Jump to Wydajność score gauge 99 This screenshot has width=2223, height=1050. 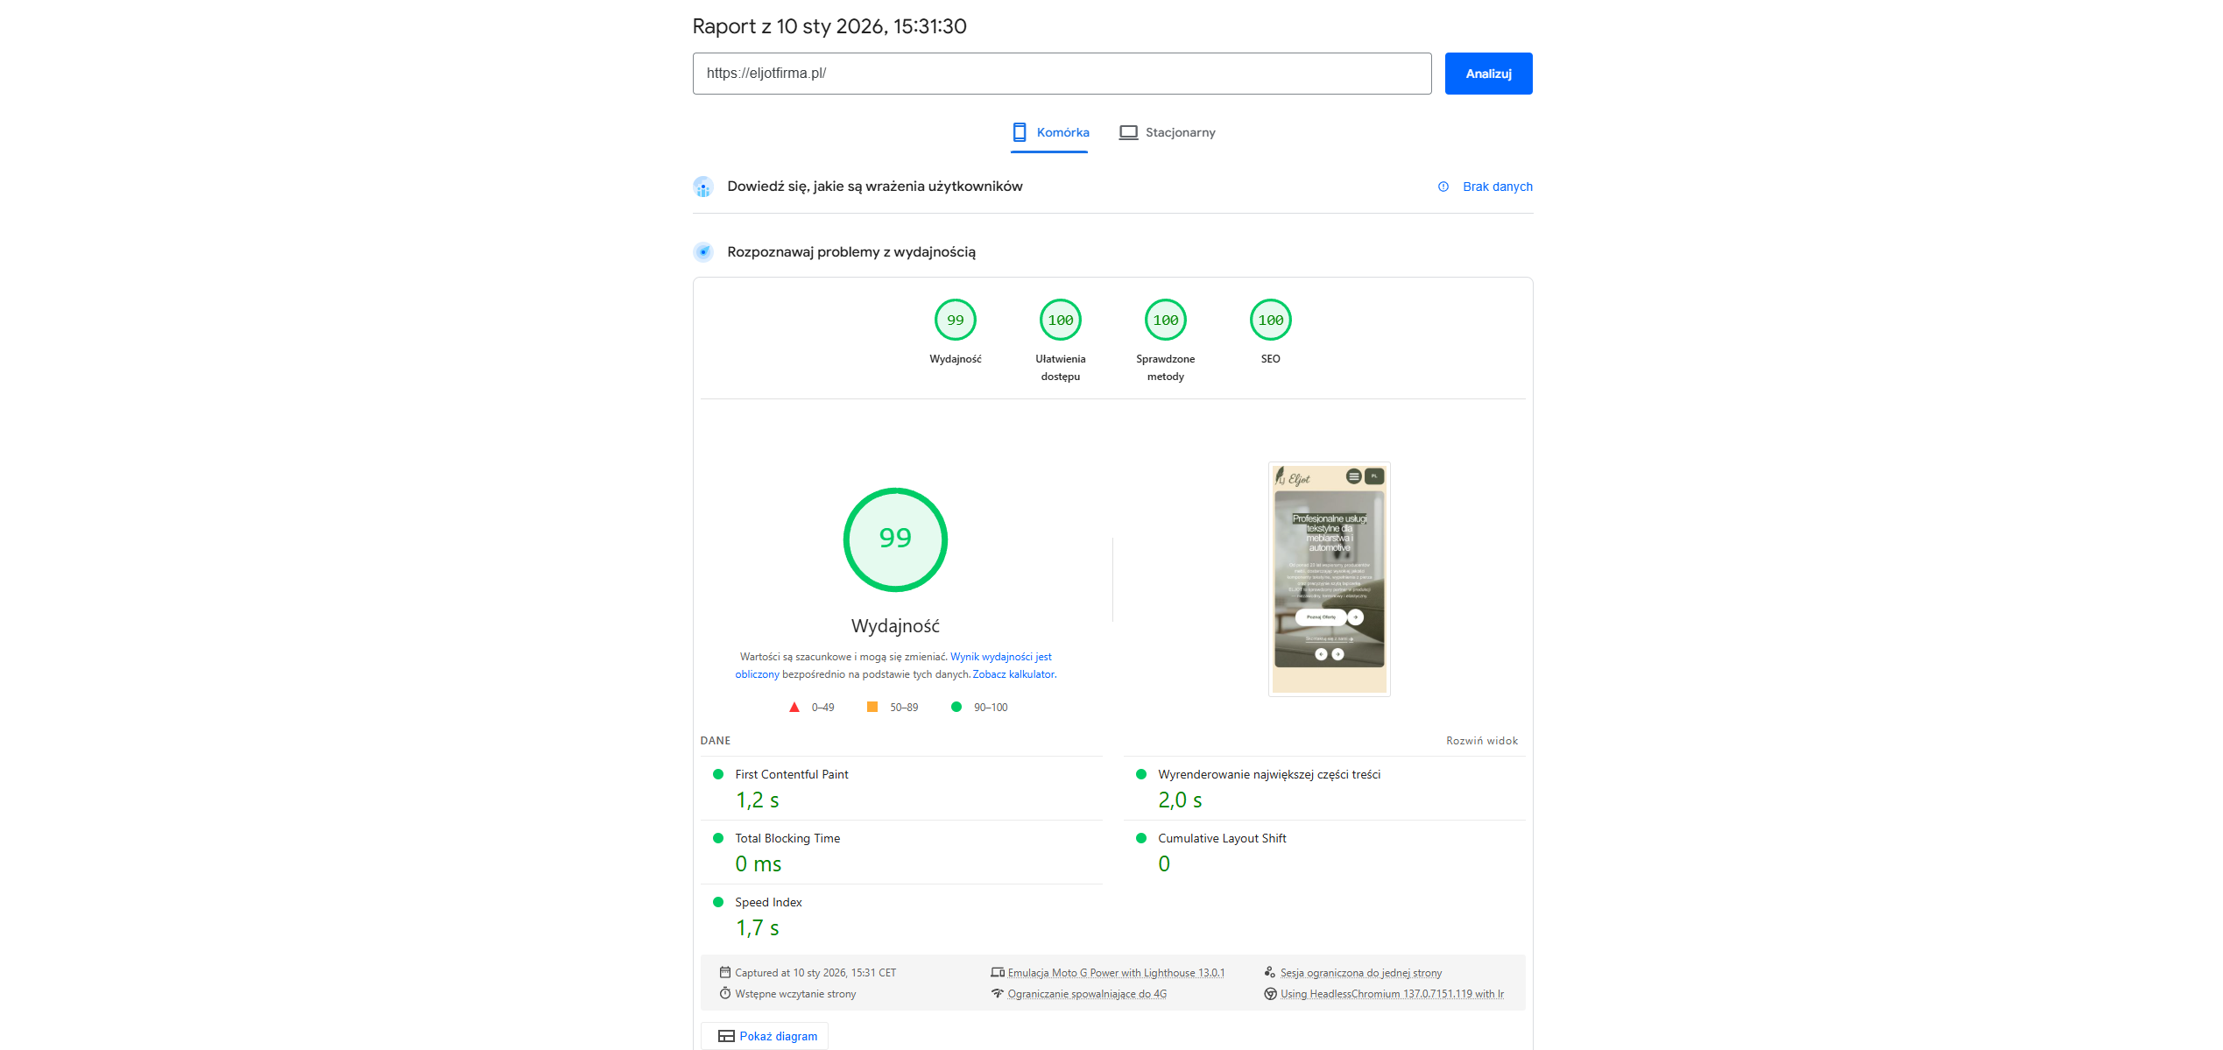[x=955, y=321]
